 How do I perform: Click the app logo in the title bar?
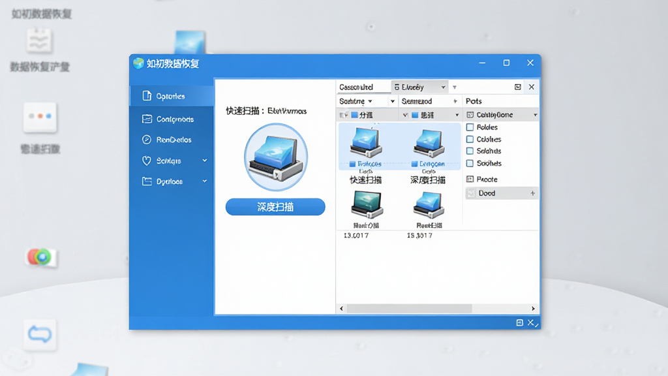138,63
